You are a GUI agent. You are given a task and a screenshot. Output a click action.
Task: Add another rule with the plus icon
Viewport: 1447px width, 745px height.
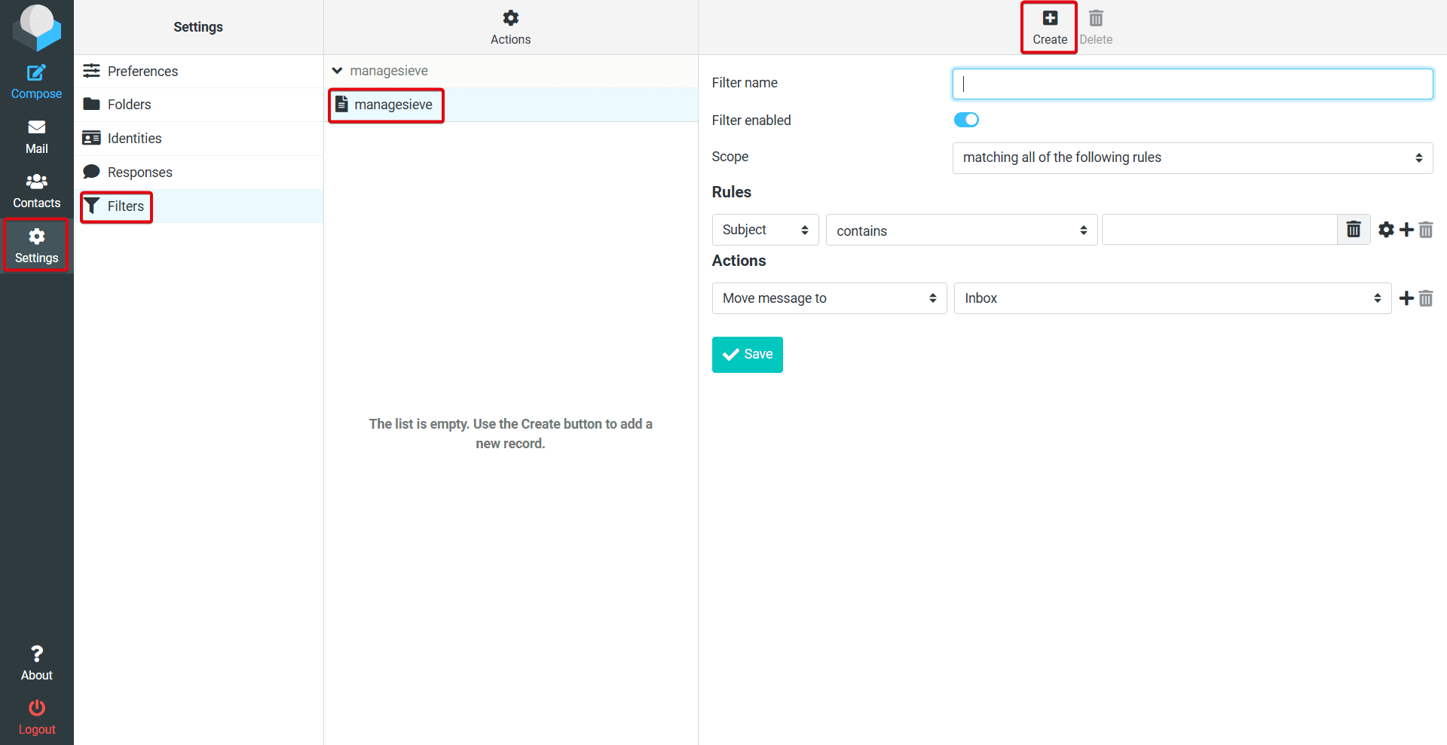[x=1407, y=230]
